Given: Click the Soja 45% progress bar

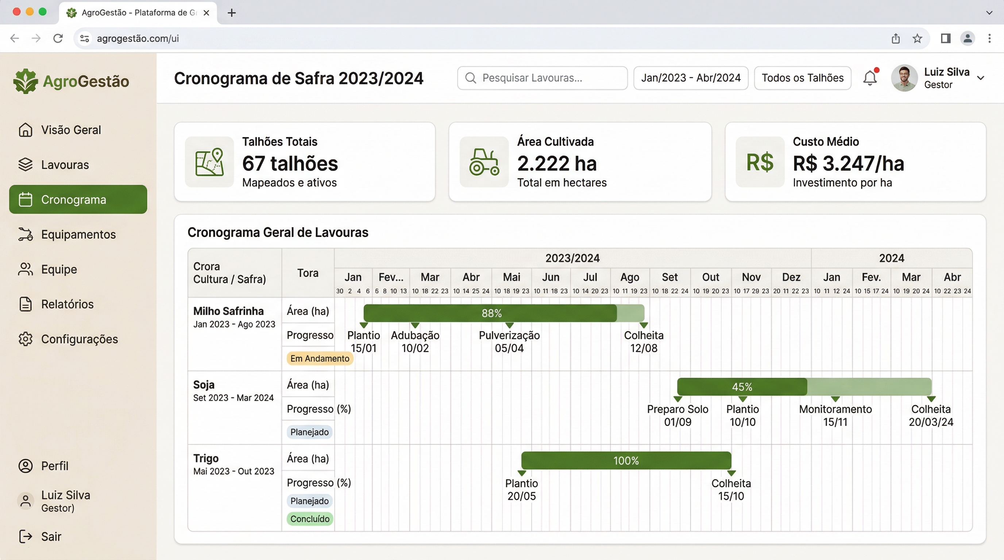Looking at the screenshot, I should (742, 387).
